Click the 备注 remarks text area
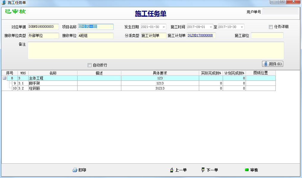This screenshot has width=302, height=178. click(156, 50)
